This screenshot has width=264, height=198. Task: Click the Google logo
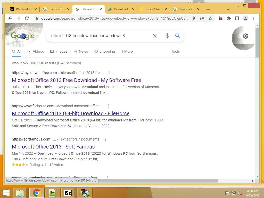23,36
